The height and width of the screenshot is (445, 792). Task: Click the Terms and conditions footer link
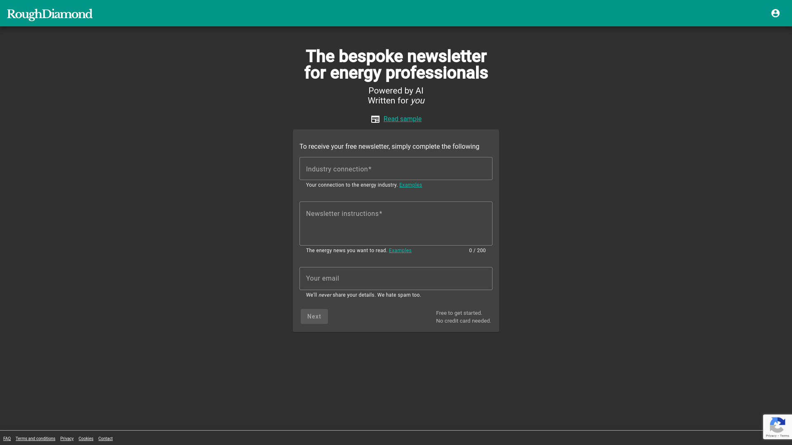35,438
